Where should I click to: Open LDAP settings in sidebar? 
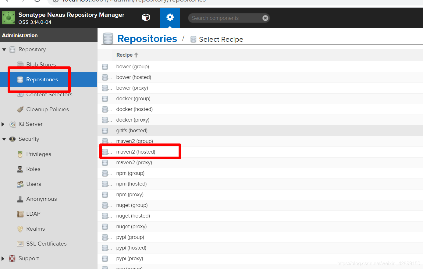(x=33, y=214)
